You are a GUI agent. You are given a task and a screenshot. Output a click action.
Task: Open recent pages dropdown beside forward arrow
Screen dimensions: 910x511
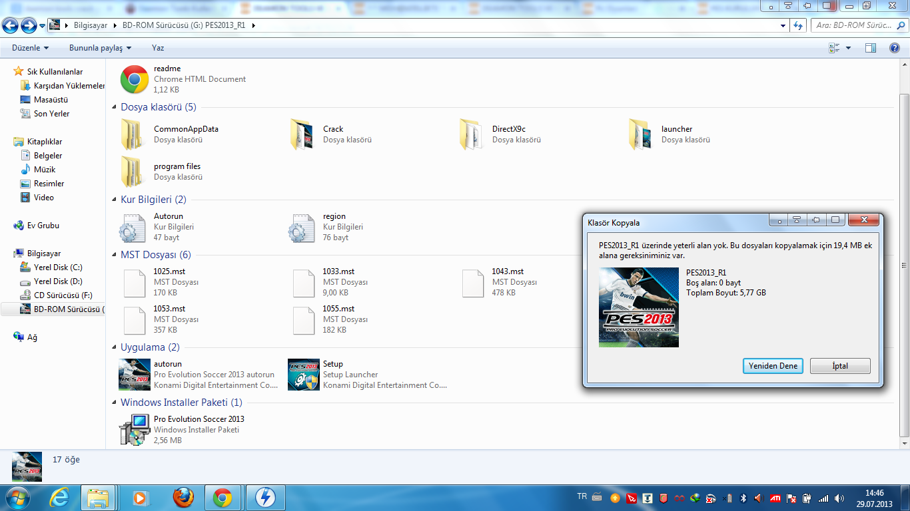click(43, 26)
